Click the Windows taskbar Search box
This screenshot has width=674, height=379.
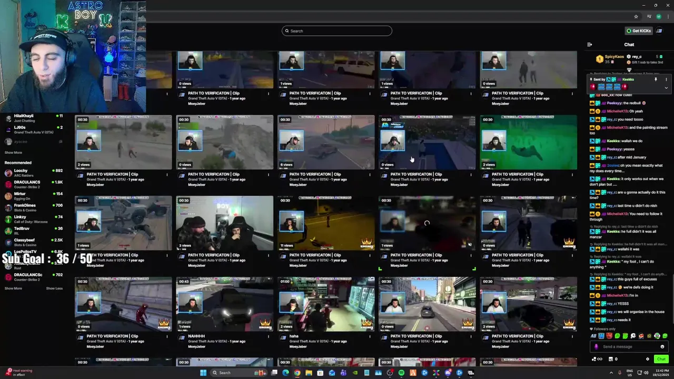239,373
